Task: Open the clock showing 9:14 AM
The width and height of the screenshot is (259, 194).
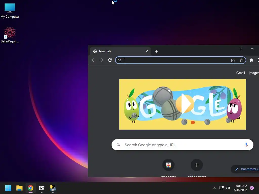Action: coord(240,188)
